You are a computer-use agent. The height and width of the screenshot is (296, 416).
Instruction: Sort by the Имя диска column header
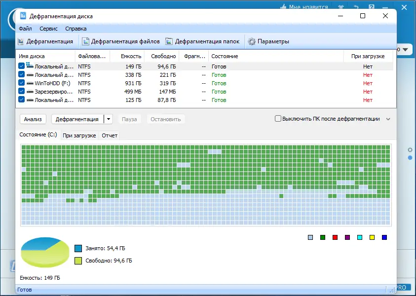[x=45, y=56]
